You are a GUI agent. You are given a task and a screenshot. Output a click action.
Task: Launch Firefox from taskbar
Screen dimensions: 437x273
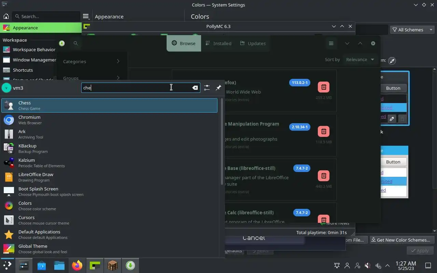77,265
